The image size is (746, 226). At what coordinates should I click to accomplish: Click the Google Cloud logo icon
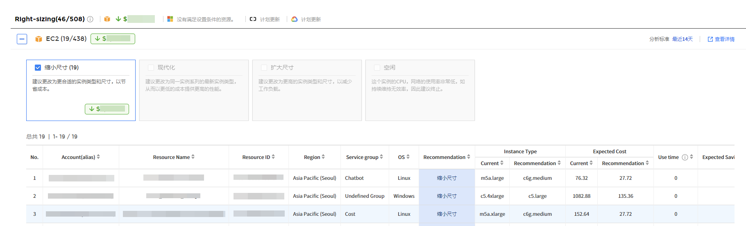294,19
